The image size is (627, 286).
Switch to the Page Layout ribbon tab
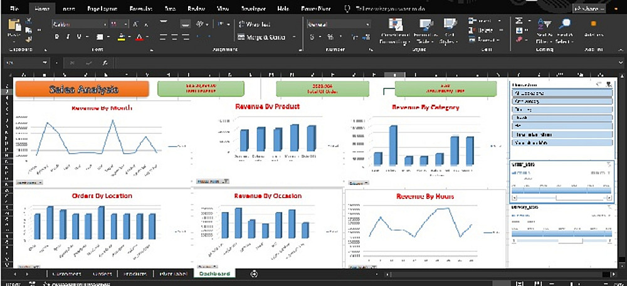[99, 8]
